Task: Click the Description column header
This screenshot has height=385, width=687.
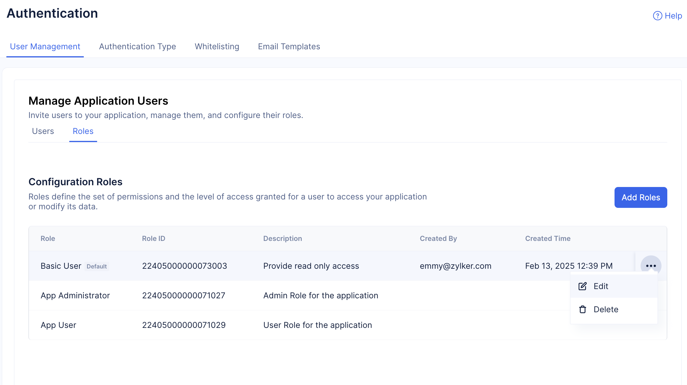Action: (283, 238)
